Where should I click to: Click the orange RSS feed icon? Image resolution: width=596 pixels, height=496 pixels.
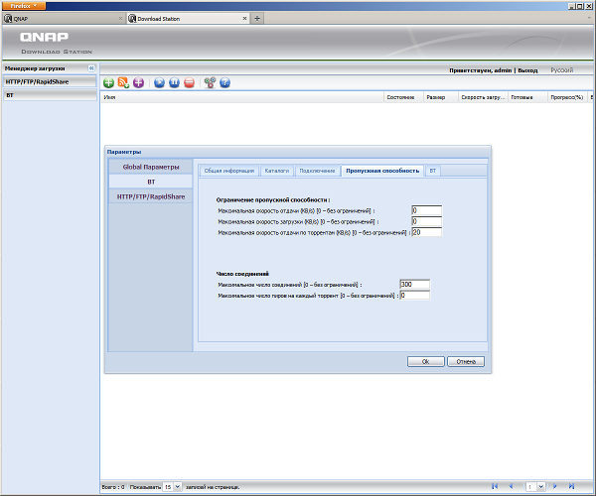coord(123,82)
